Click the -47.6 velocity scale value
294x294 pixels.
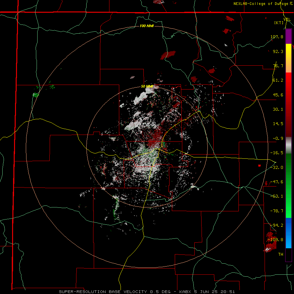pos(277,182)
